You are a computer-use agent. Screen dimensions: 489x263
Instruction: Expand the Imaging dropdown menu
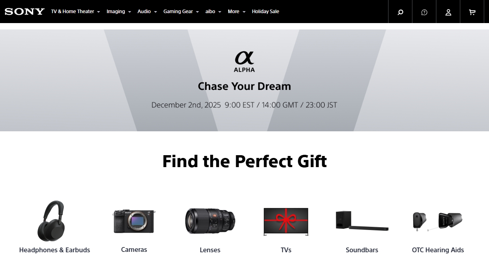119,12
